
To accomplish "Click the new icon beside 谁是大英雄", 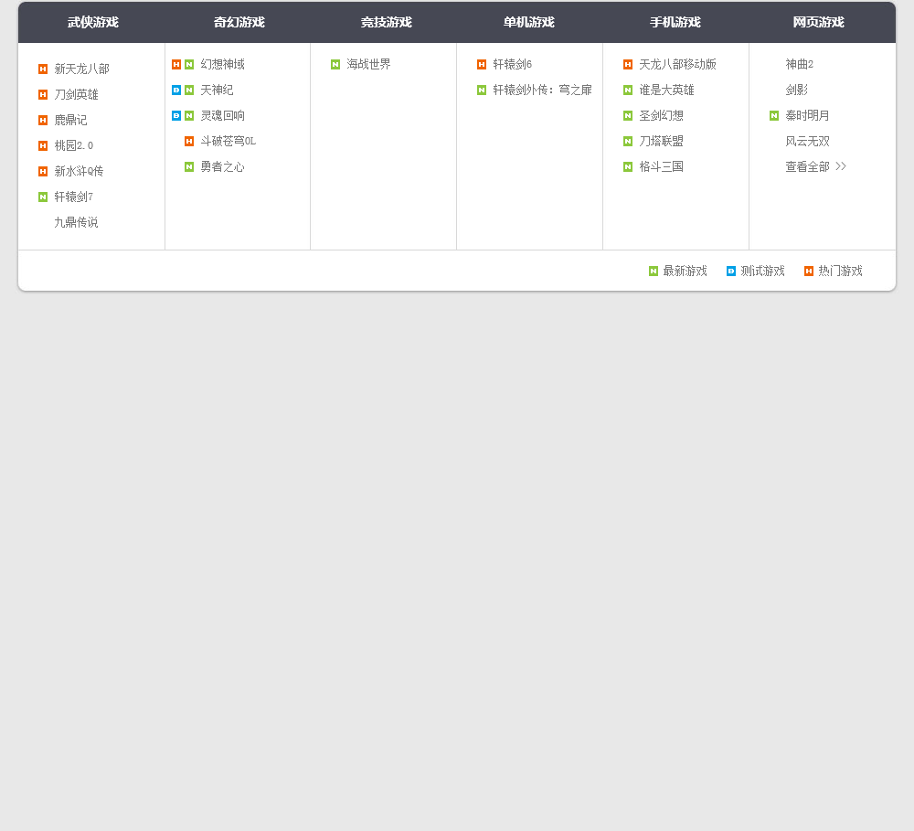I will 628,90.
